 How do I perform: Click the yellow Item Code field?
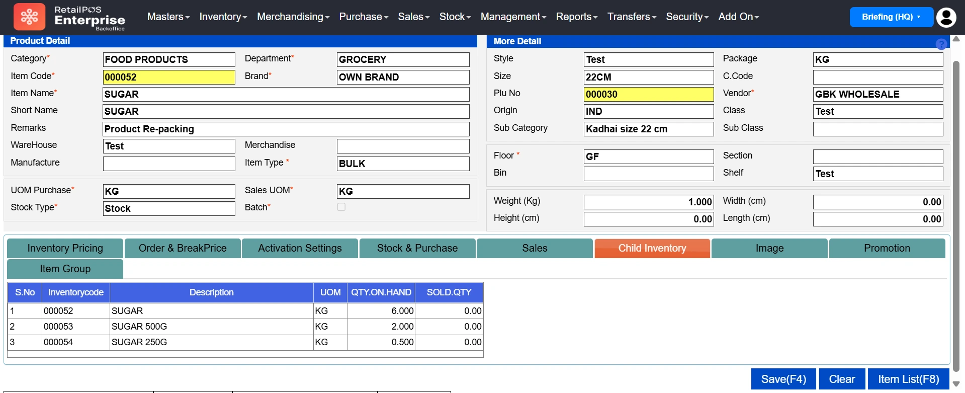pos(168,77)
